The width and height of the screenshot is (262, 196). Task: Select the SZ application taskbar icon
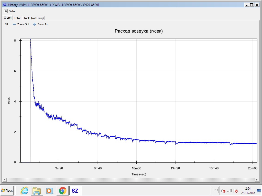tap(75, 190)
